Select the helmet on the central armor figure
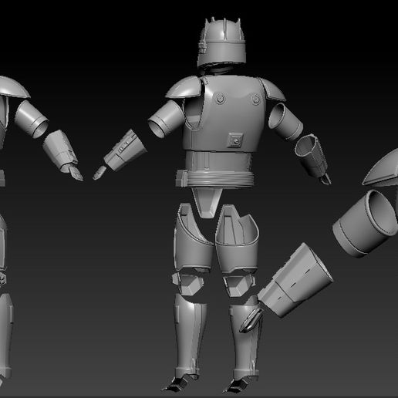 (221, 43)
